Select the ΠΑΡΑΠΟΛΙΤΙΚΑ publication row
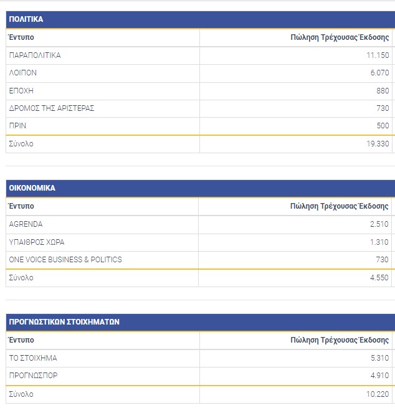Screen dimensions: 395x413 tap(35, 55)
